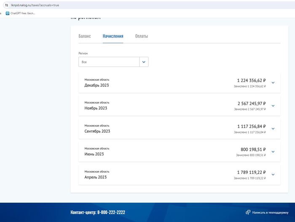Switch to the Баланс tab
Image resolution: width=295 pixels, height=222 pixels.
click(x=84, y=36)
